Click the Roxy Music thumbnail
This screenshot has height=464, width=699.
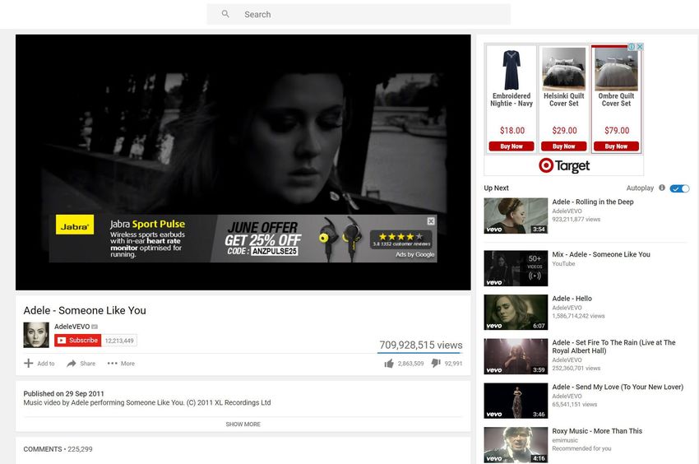click(x=516, y=445)
